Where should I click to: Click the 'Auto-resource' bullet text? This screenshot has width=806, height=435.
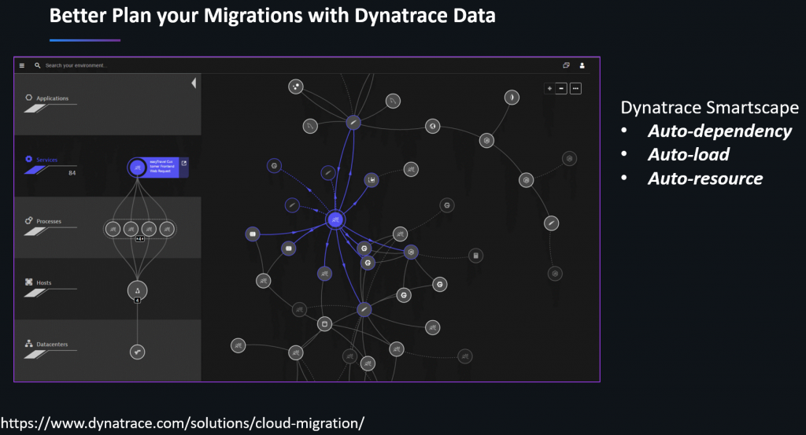pyautogui.click(x=705, y=179)
